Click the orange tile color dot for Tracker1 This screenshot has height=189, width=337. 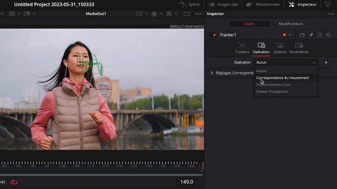[284, 35]
